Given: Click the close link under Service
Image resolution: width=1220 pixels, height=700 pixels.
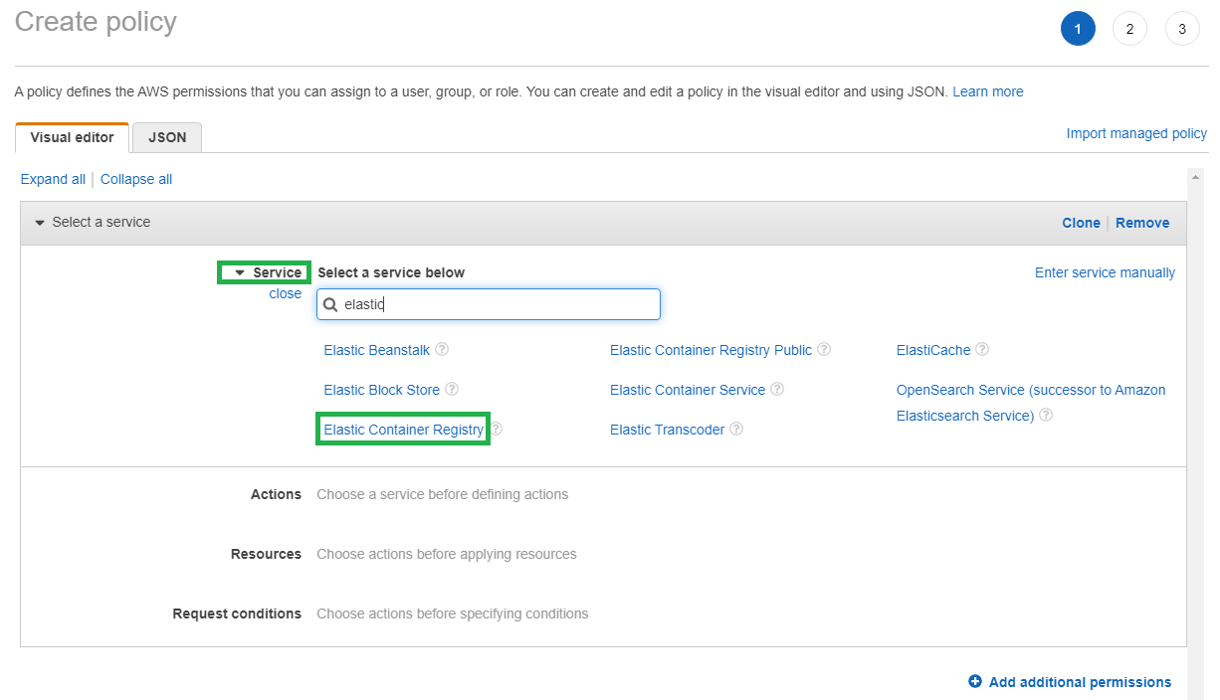Looking at the screenshot, I should [286, 293].
